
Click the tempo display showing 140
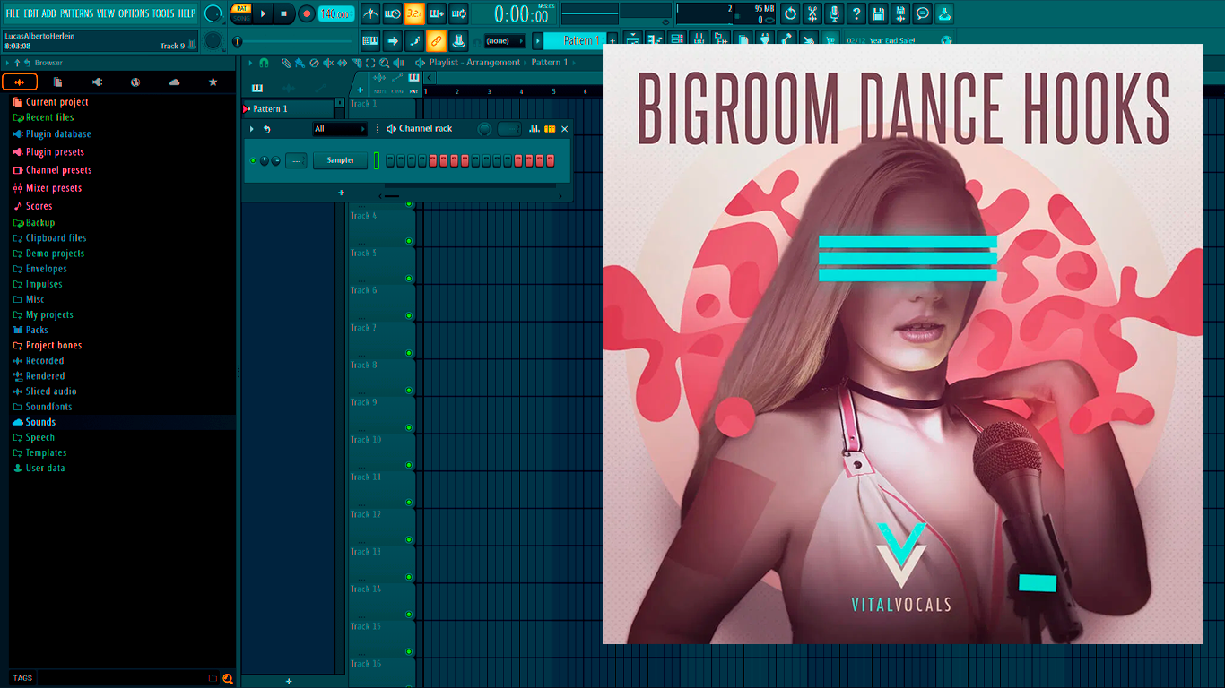tap(336, 13)
